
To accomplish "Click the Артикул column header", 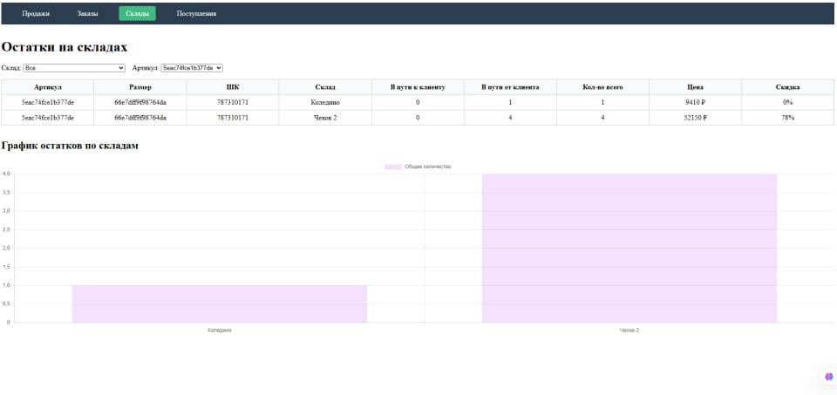I will 47,87.
